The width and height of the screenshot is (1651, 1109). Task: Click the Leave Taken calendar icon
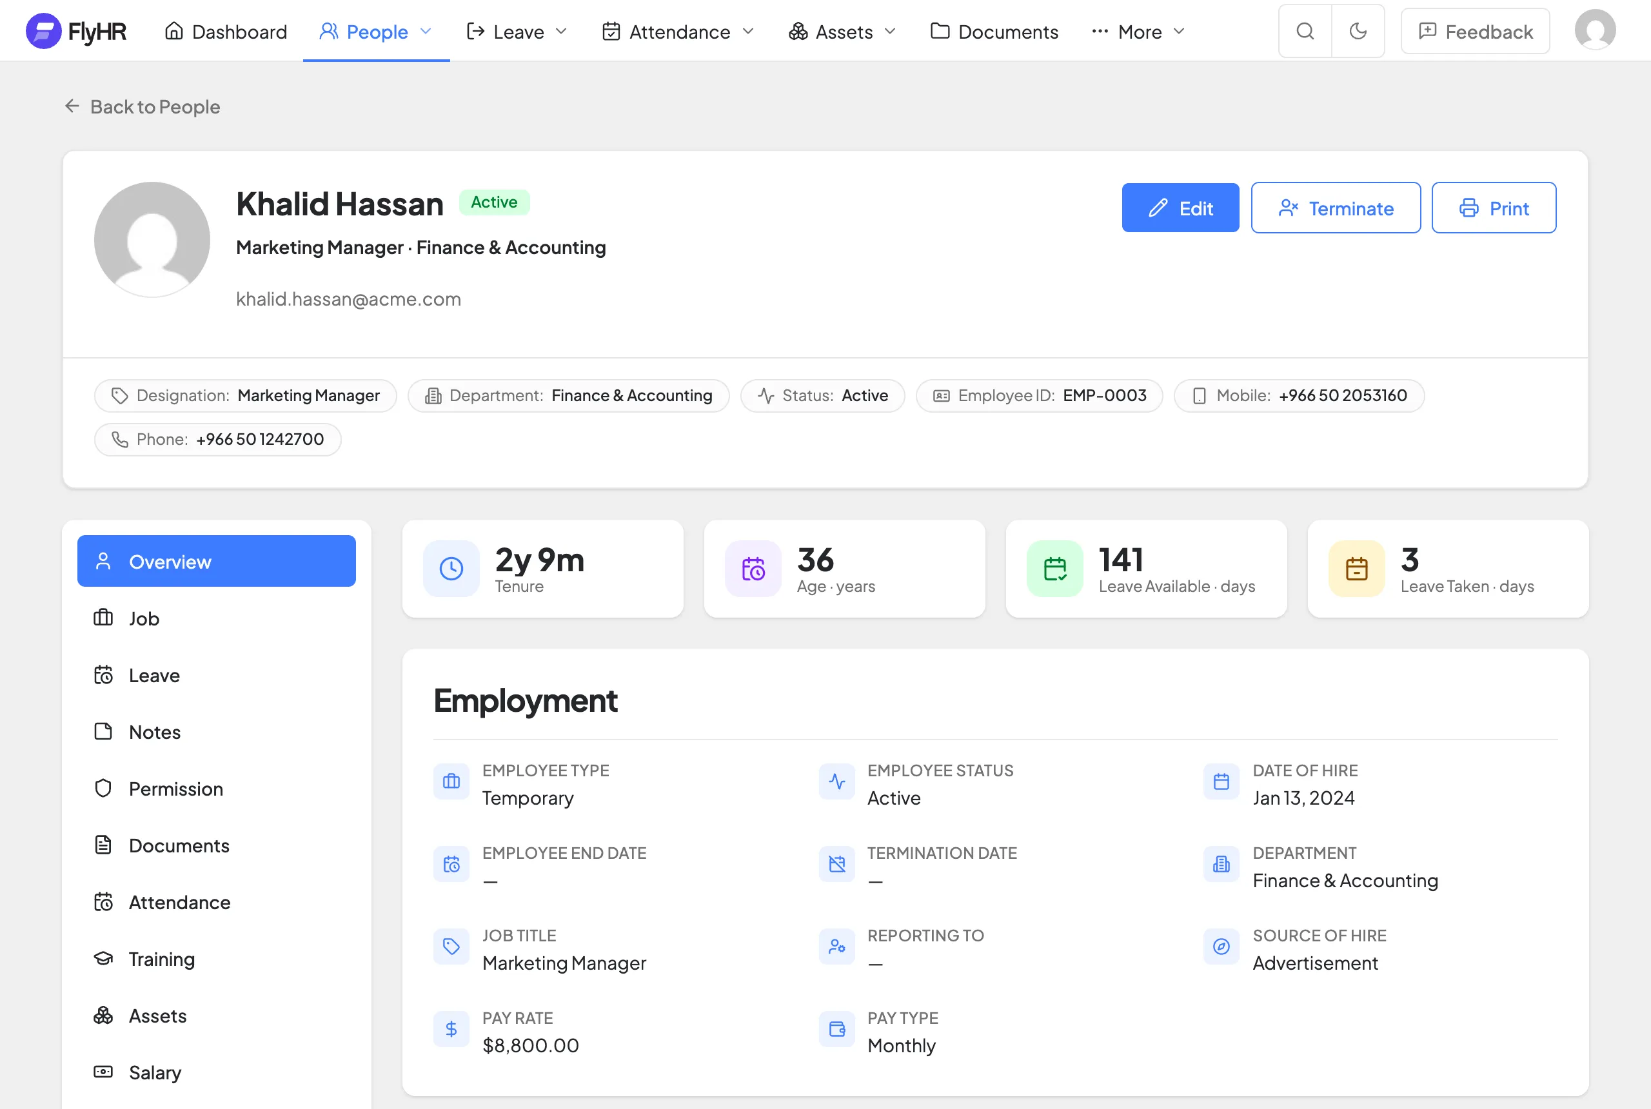(x=1357, y=569)
